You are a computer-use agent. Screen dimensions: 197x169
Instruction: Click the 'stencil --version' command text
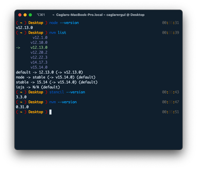click(67, 92)
